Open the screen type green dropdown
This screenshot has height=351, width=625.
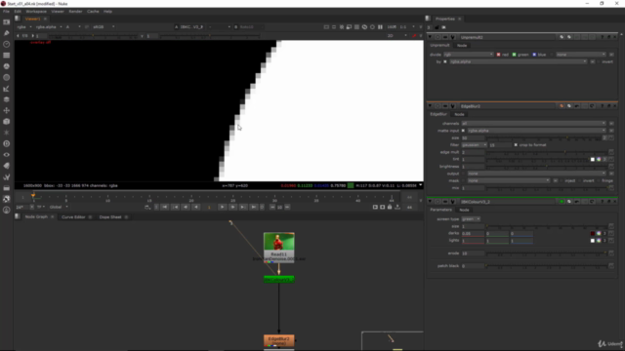click(x=471, y=218)
